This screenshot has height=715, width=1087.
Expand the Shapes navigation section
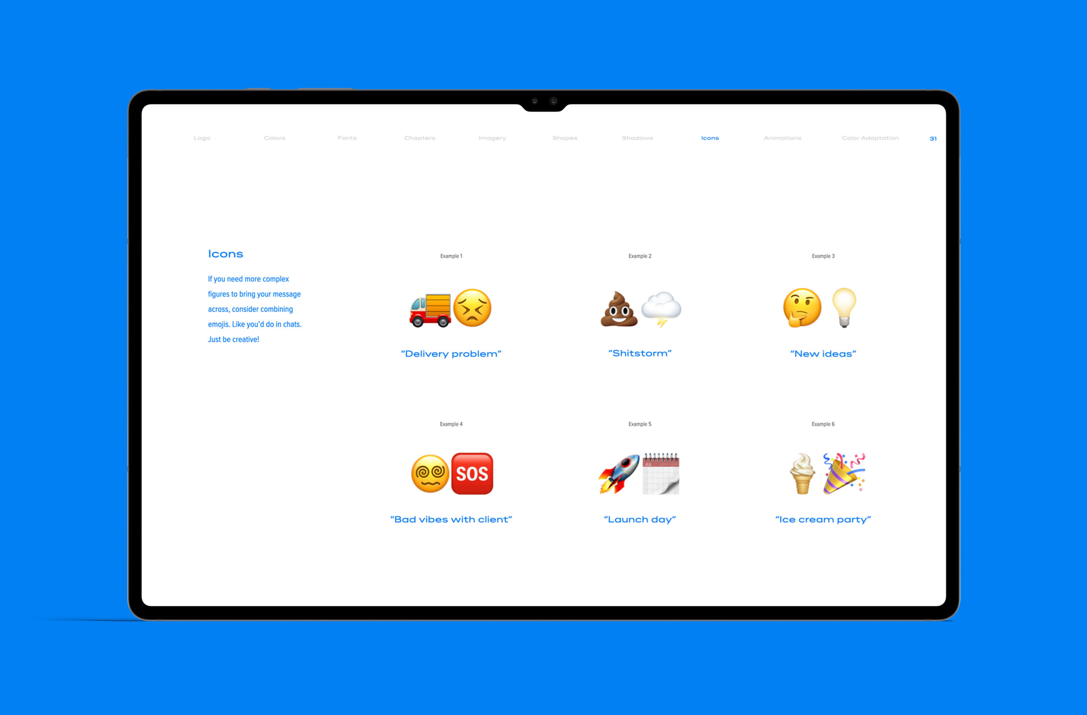pos(564,137)
